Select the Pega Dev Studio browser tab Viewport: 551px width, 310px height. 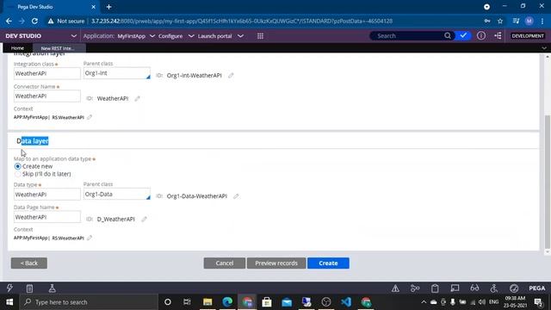tap(51, 7)
